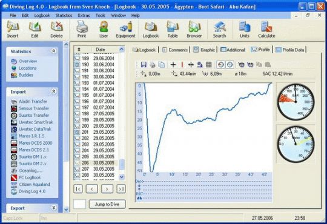327x224 pixels.
Task: Collapse the Statistics panel
Action: click(54, 51)
